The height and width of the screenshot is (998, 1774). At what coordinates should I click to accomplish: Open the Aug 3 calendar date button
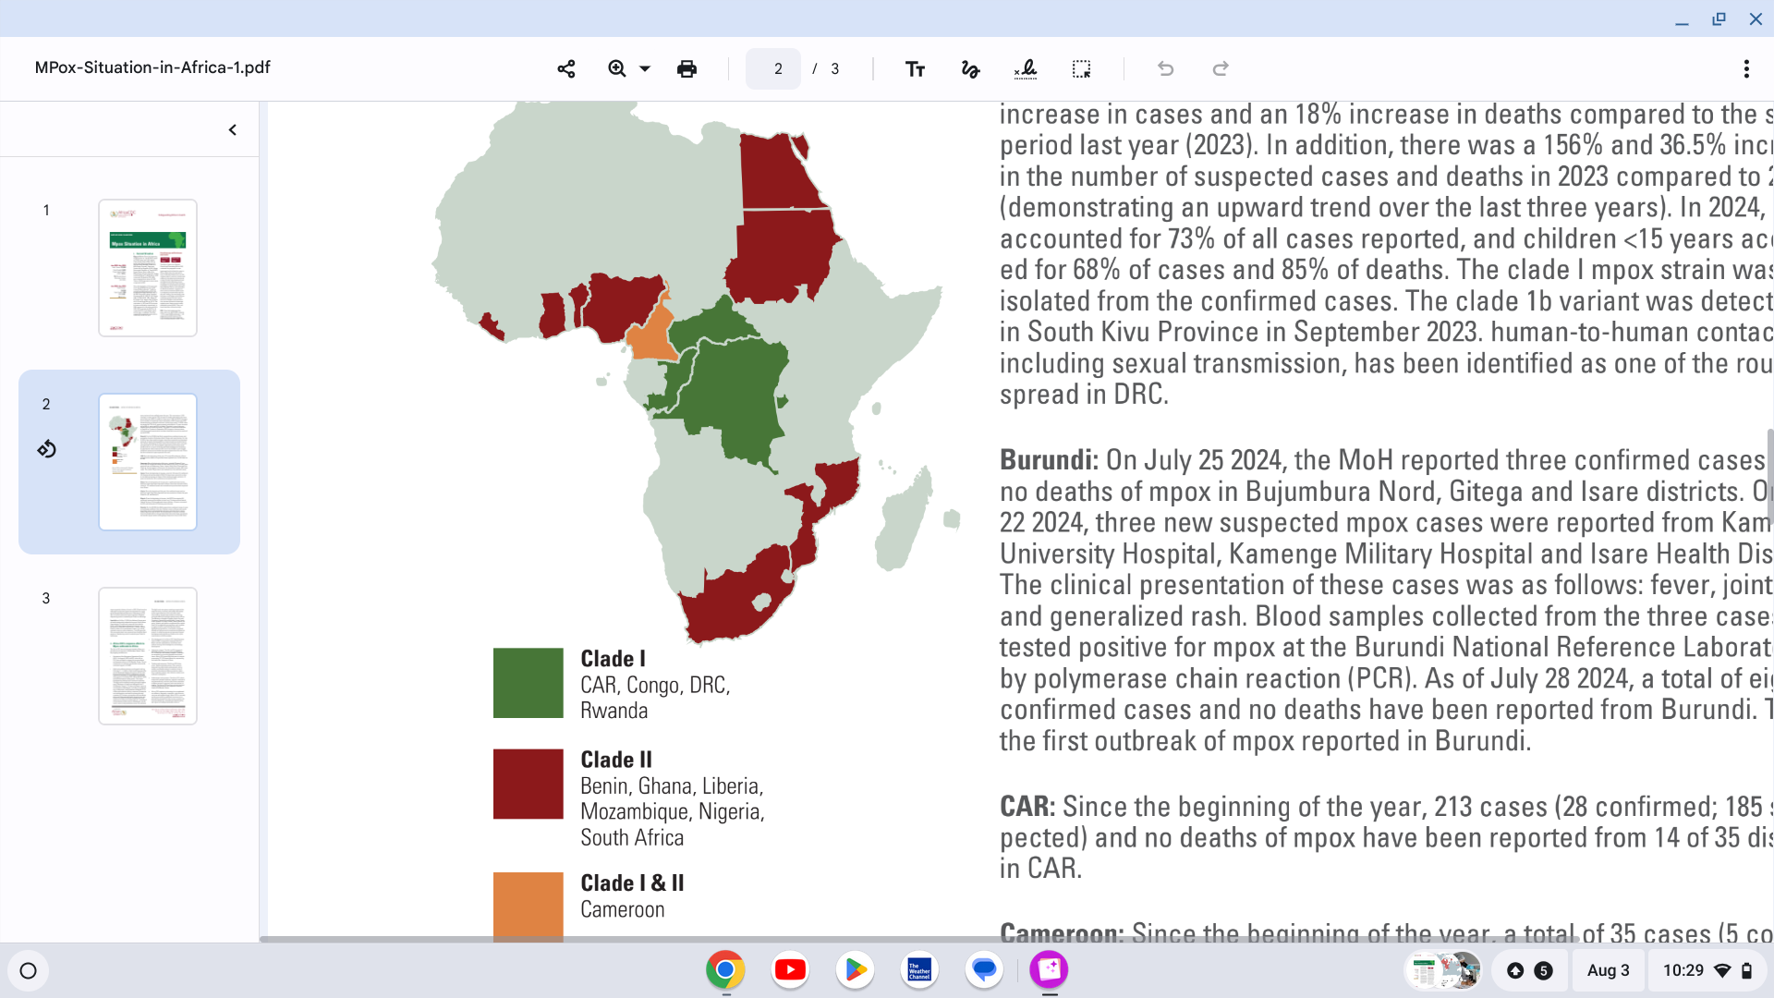tap(1608, 970)
